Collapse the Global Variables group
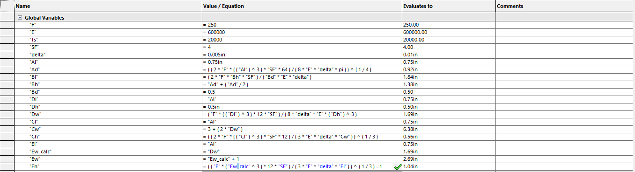The width and height of the screenshot is (635, 172). 20,18
